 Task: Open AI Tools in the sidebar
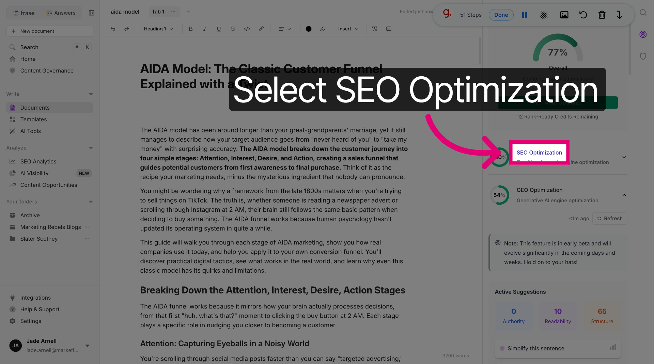click(50, 131)
